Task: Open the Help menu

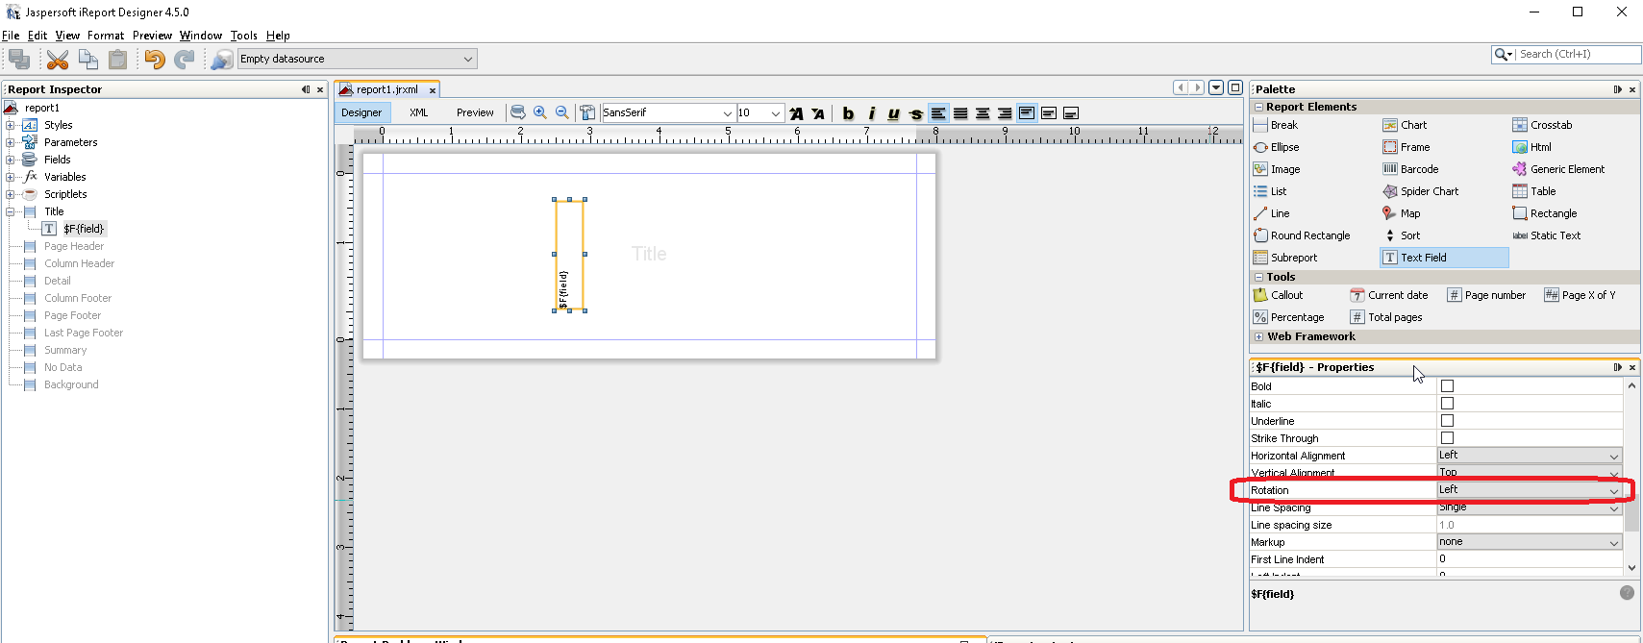Action: (x=278, y=36)
